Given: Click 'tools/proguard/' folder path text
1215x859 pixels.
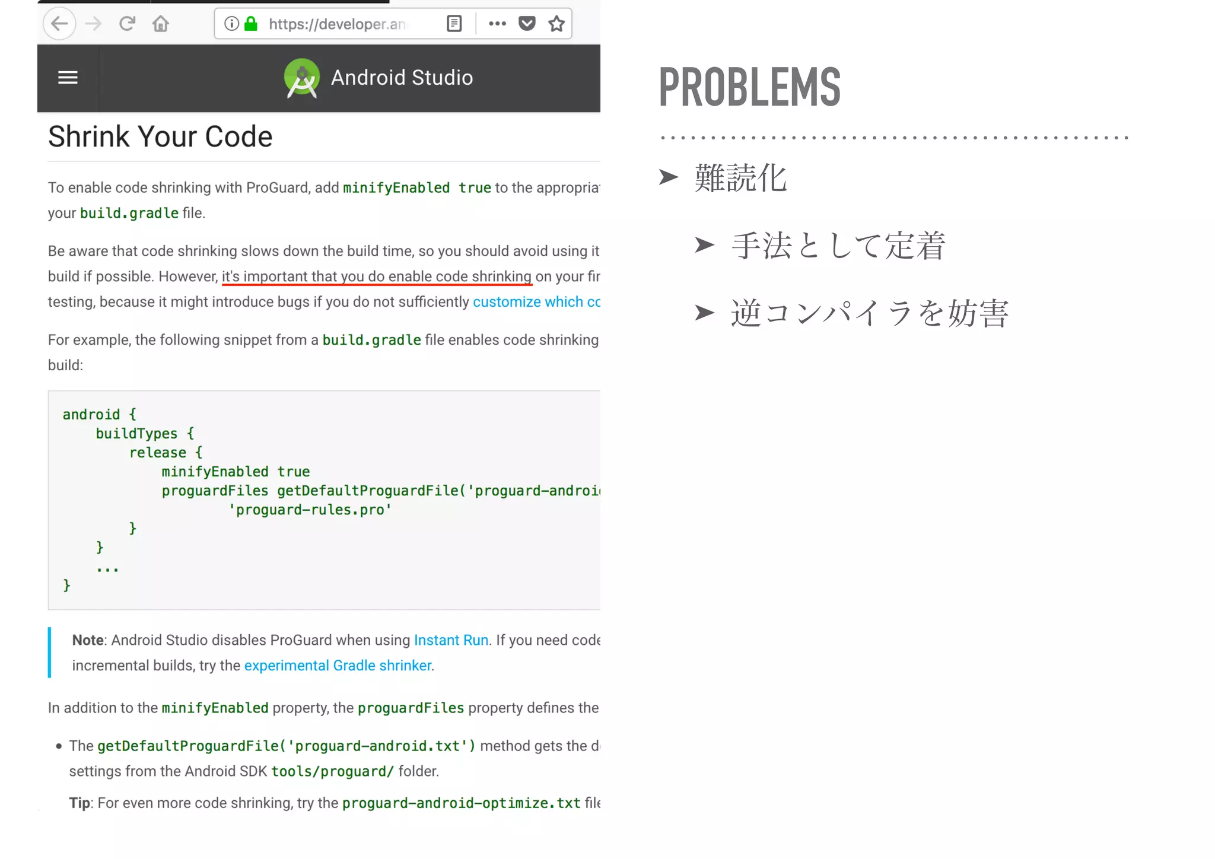Looking at the screenshot, I should click(333, 771).
